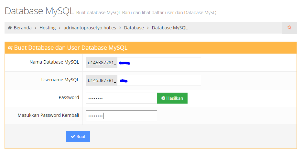
Task: Click the Nama Database MySQL label
Action: [x=54, y=62]
